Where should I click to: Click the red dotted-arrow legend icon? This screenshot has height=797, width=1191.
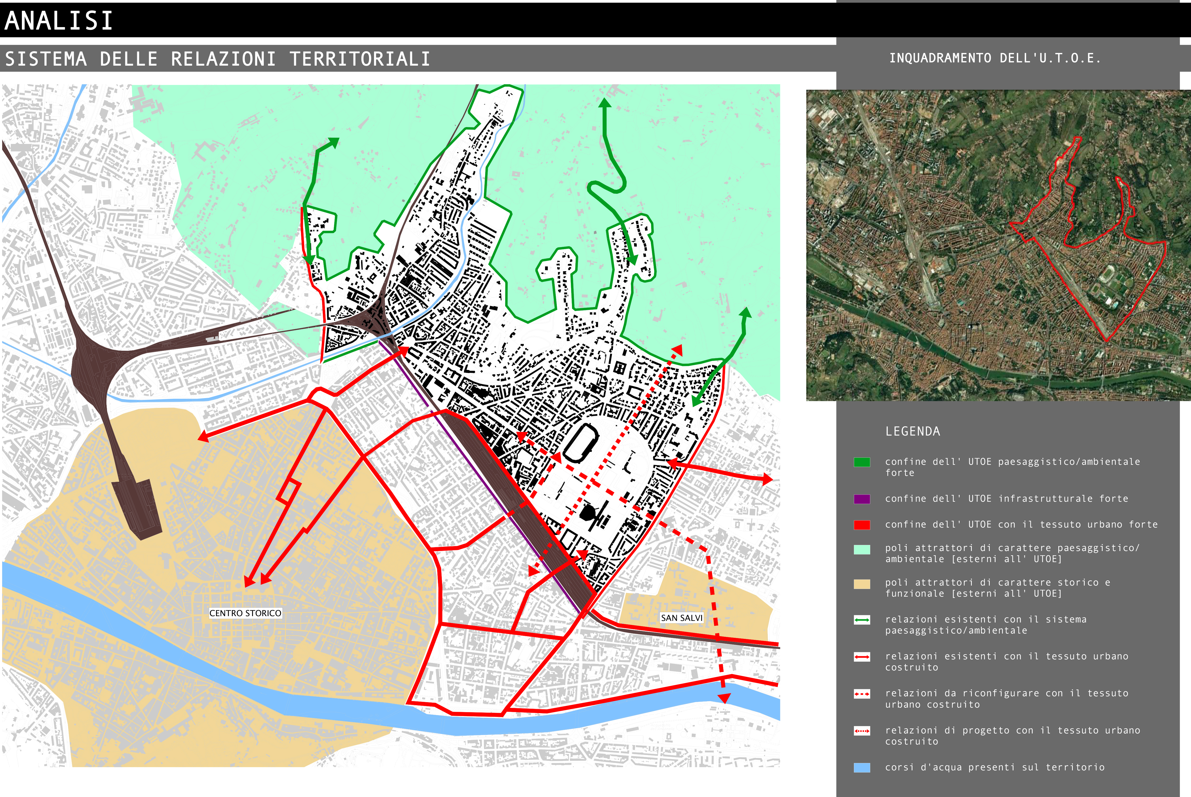[x=862, y=731]
